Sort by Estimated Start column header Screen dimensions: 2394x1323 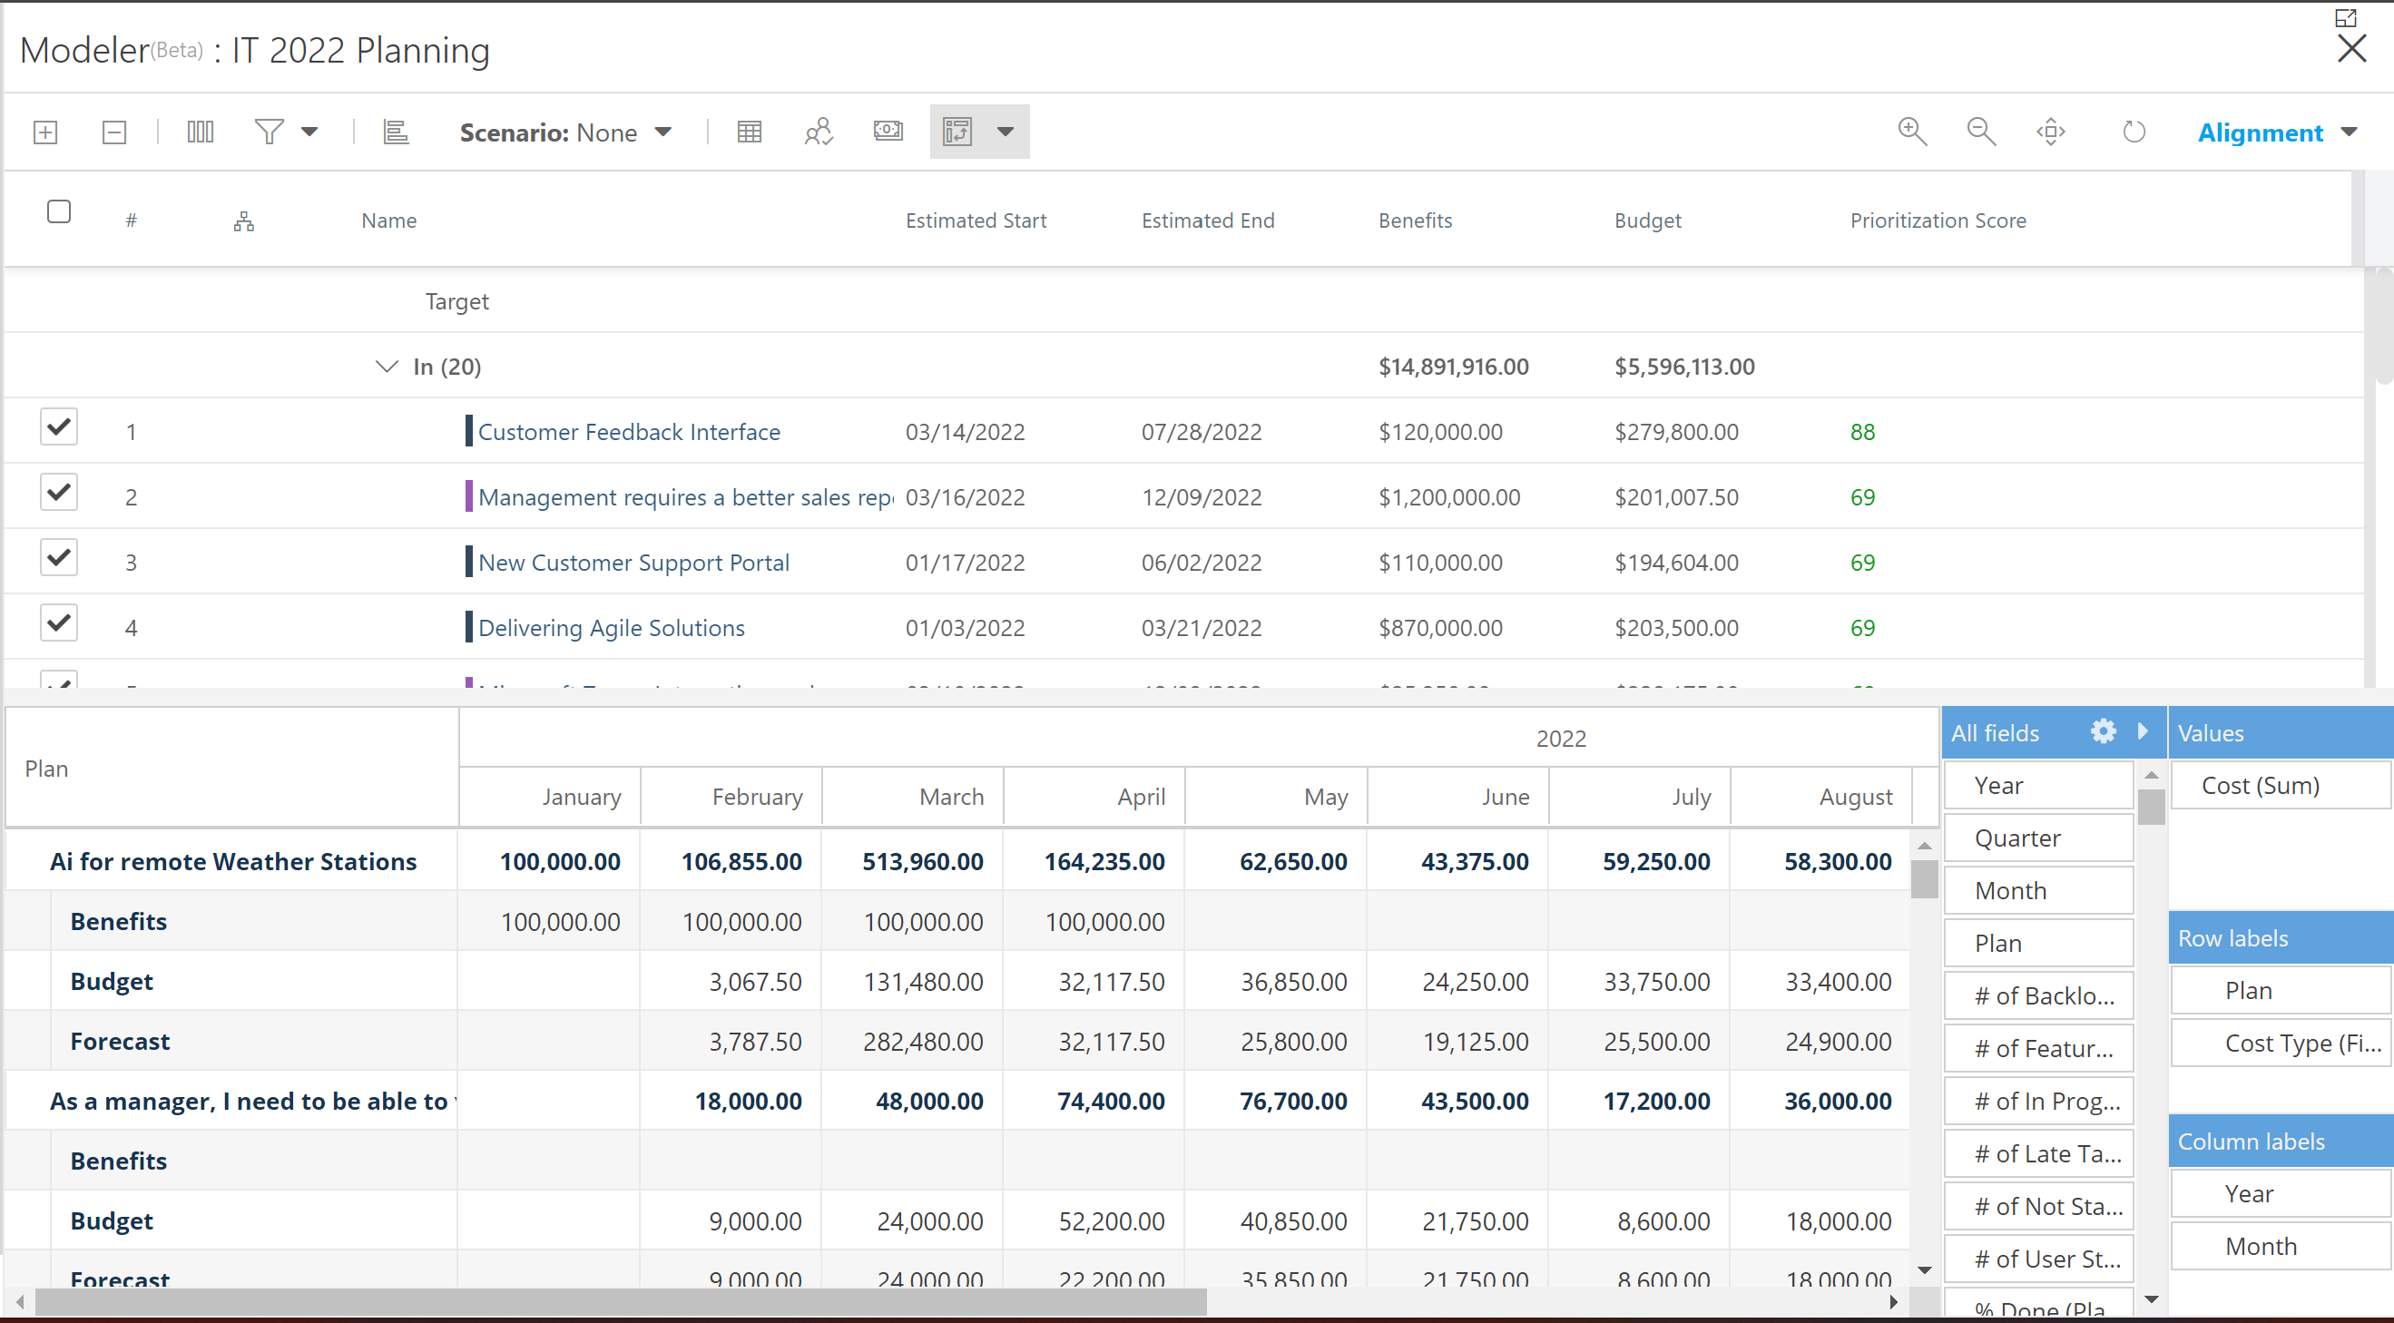(976, 221)
